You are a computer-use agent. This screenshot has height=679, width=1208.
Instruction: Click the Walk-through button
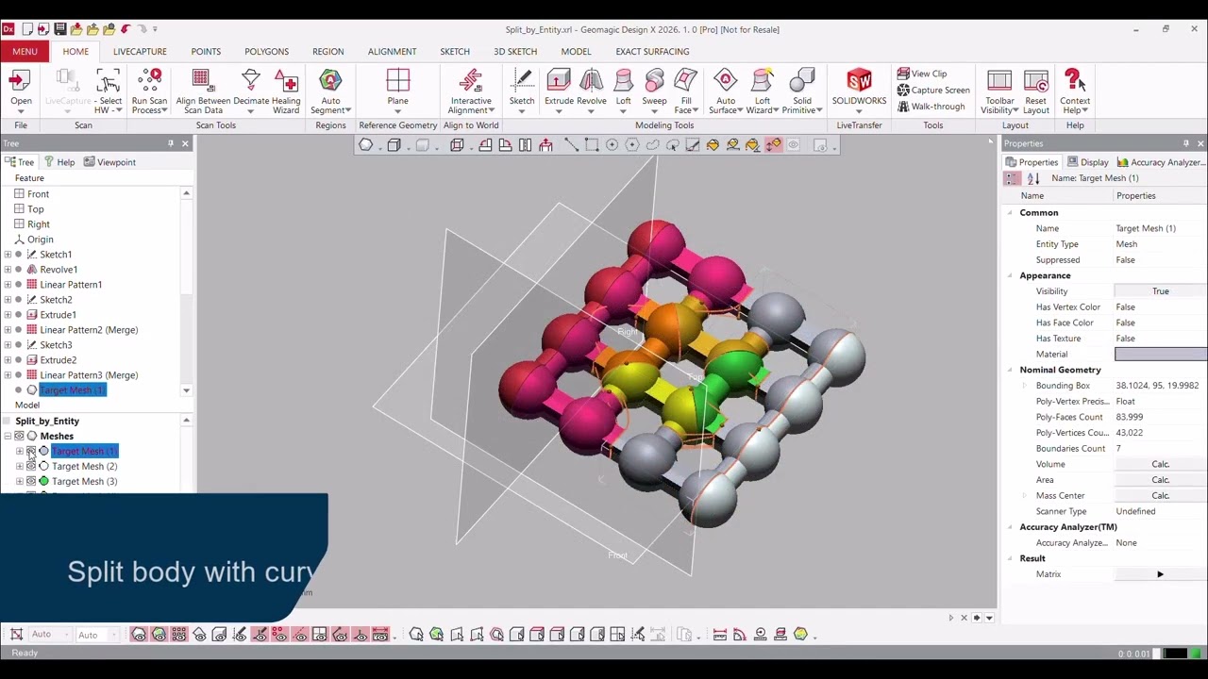[x=931, y=107]
